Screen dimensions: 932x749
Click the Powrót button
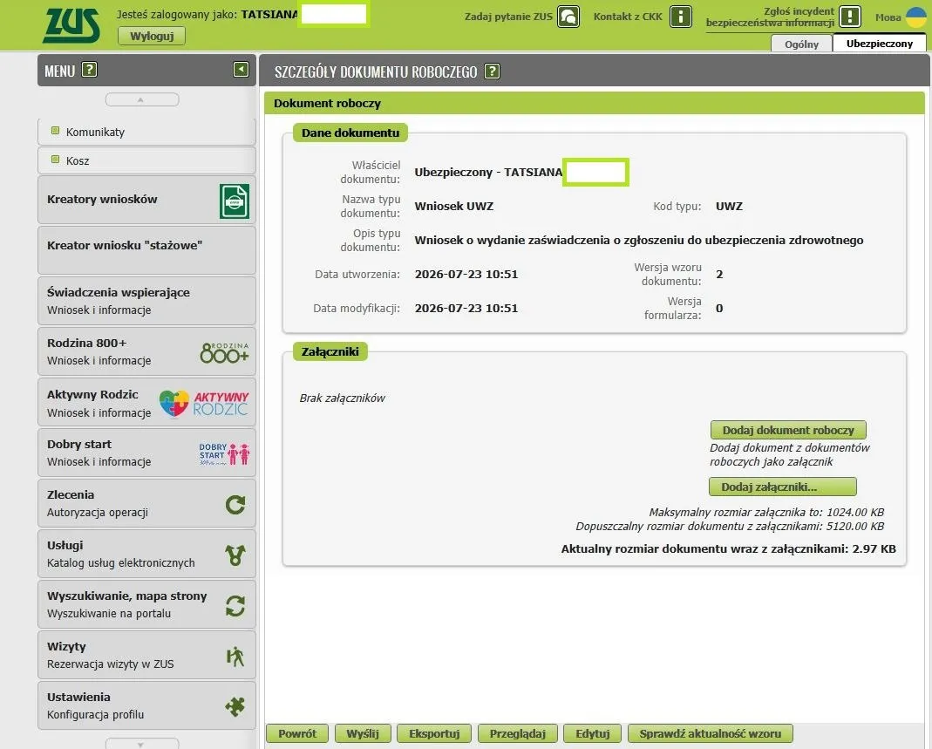coord(297,733)
